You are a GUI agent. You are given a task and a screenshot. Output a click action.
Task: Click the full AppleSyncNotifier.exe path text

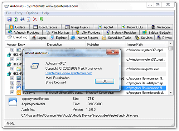pyautogui.click(x=80, y=116)
